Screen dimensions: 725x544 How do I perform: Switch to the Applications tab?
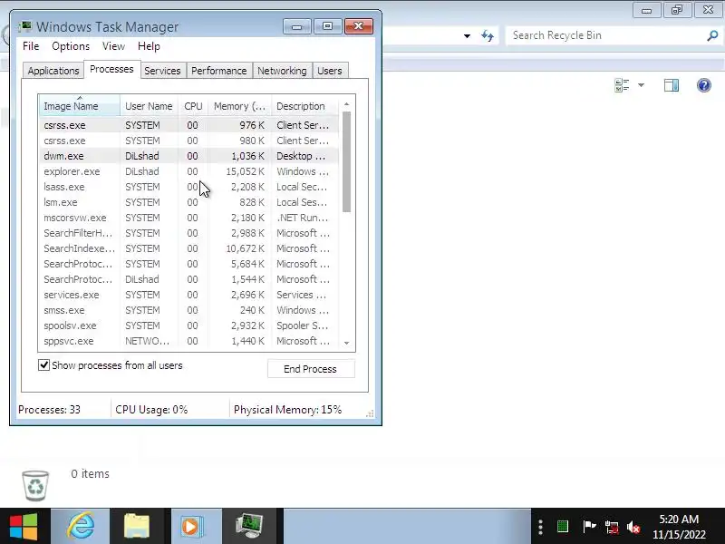53,71
